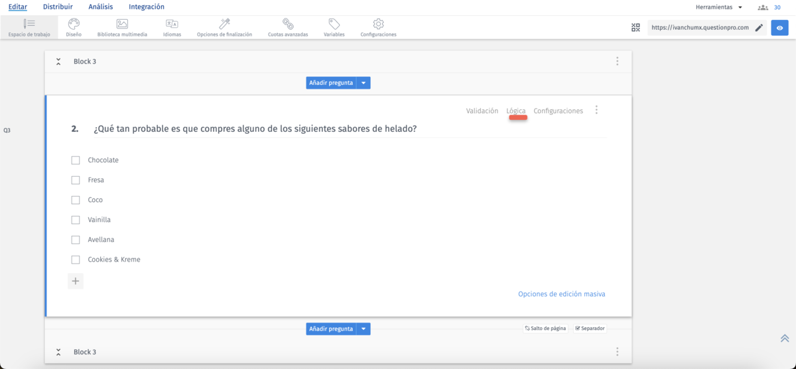Open the Configuraciones gear icon
796x369 pixels.
point(378,24)
